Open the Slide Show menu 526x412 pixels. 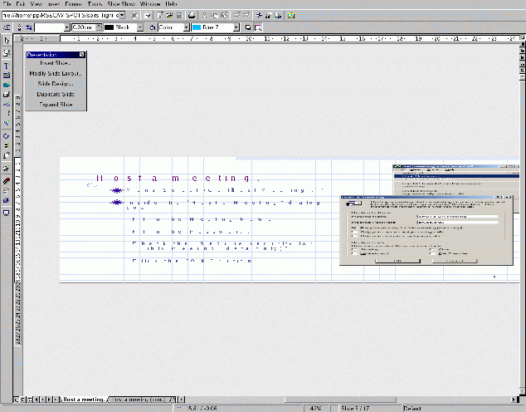click(x=120, y=4)
